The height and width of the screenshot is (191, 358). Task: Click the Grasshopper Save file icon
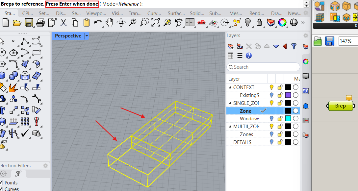(329, 41)
